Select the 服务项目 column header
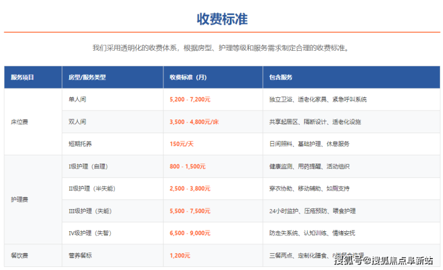Screen dimensions: 443x270 [x=23, y=78]
